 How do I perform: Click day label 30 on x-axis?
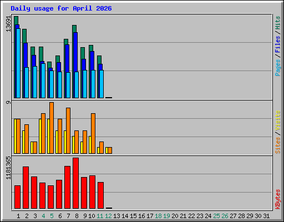point(258,216)
